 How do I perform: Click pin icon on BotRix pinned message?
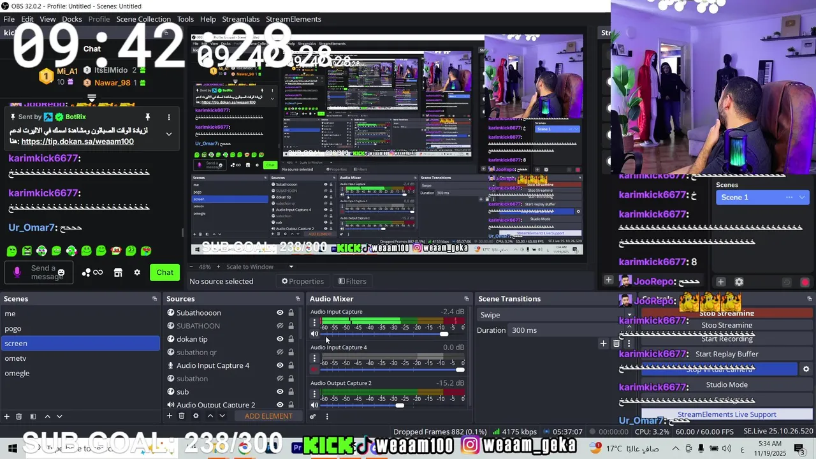tap(147, 117)
